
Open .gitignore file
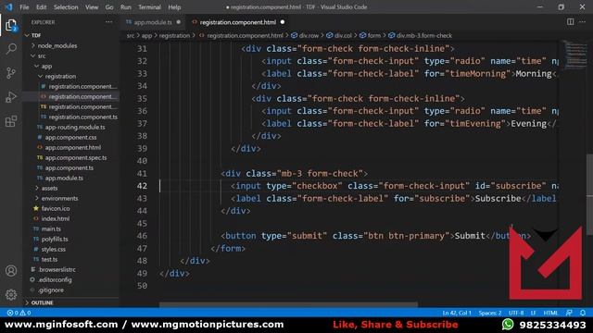point(51,290)
